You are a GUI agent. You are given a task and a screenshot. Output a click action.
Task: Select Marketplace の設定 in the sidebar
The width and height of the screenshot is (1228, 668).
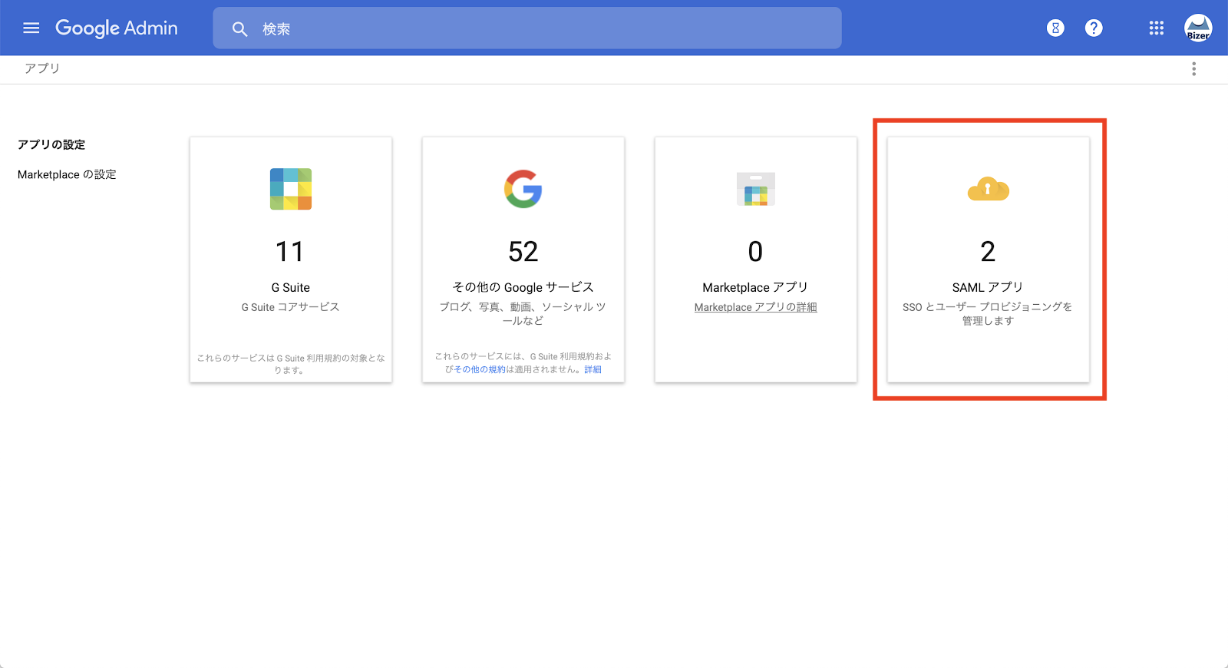pos(67,174)
